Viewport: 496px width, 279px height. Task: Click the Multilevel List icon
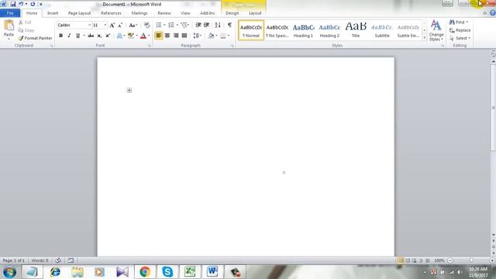[184, 25]
